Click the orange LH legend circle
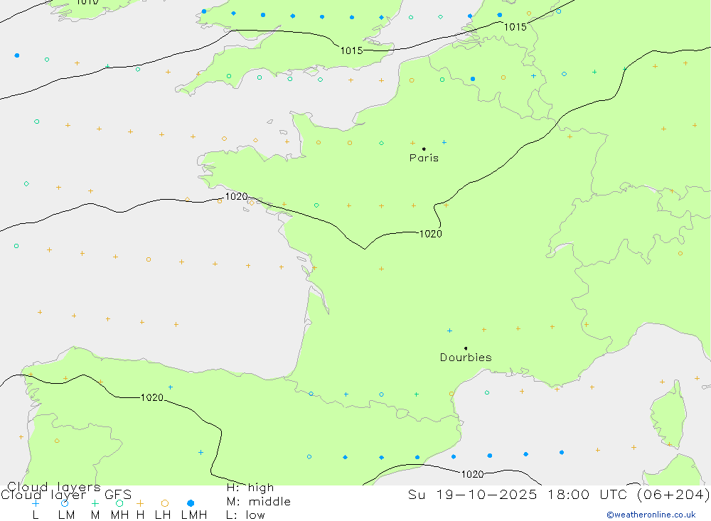The image size is (711, 521). pyautogui.click(x=165, y=503)
